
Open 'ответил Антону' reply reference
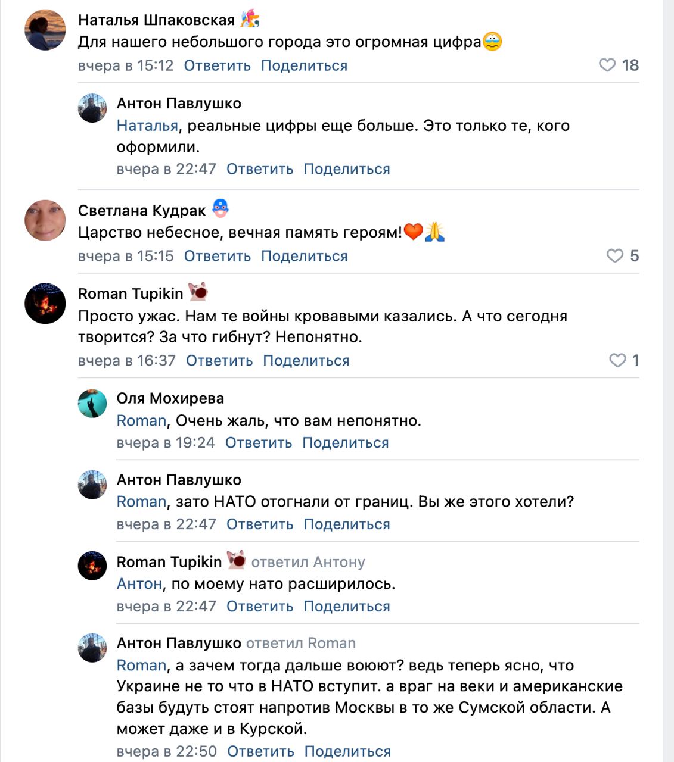(x=308, y=562)
